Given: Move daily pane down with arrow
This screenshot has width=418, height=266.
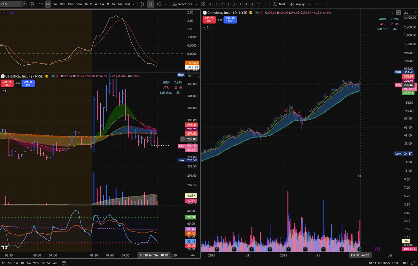Looking at the screenshot, I should click(x=392, y=13).
